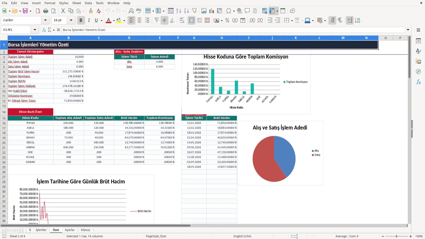Cut the selection with scissors icon
This screenshot has height=239, width=425.
(x=63, y=11)
